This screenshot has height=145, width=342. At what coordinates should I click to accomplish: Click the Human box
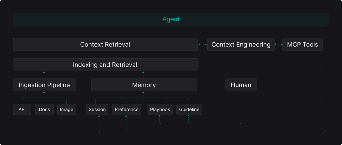pyautogui.click(x=241, y=85)
